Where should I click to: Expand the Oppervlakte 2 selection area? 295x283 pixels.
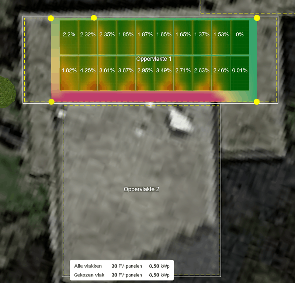pyautogui.click(x=142, y=190)
